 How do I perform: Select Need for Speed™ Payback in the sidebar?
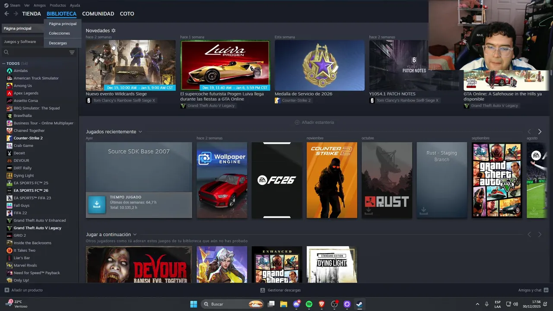coord(37,273)
